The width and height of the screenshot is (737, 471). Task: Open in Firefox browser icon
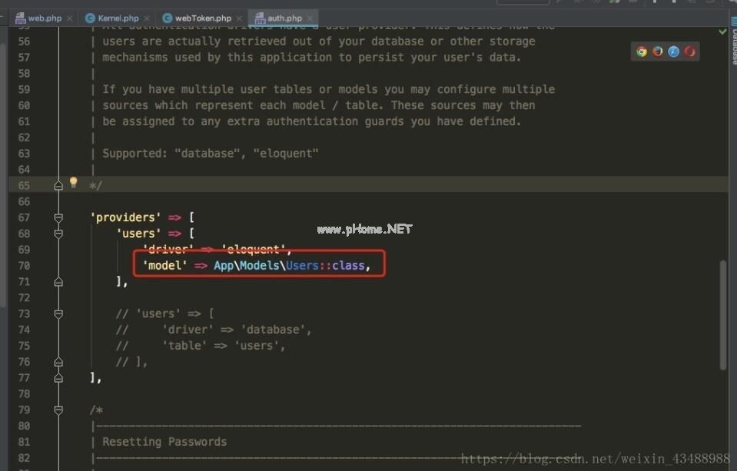(658, 51)
